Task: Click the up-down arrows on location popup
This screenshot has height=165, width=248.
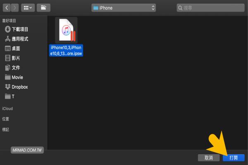Action: pyautogui.click(x=153, y=8)
